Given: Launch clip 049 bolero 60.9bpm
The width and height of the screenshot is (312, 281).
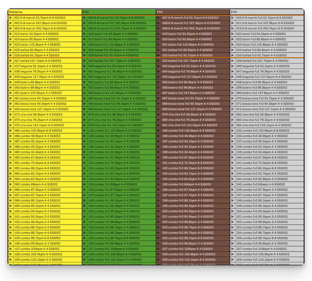Looking at the screenshot, I should point(10,82).
